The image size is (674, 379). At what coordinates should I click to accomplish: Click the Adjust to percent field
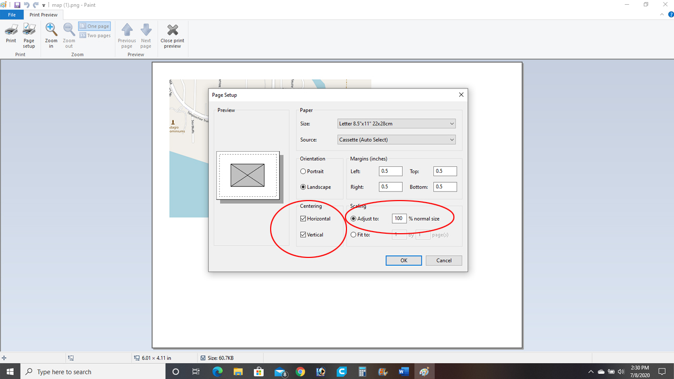pos(399,218)
